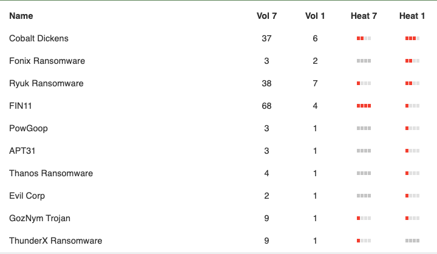This screenshot has width=437, height=254.
Task: Open the Ryuk Ransomware entry
Action: (46, 83)
